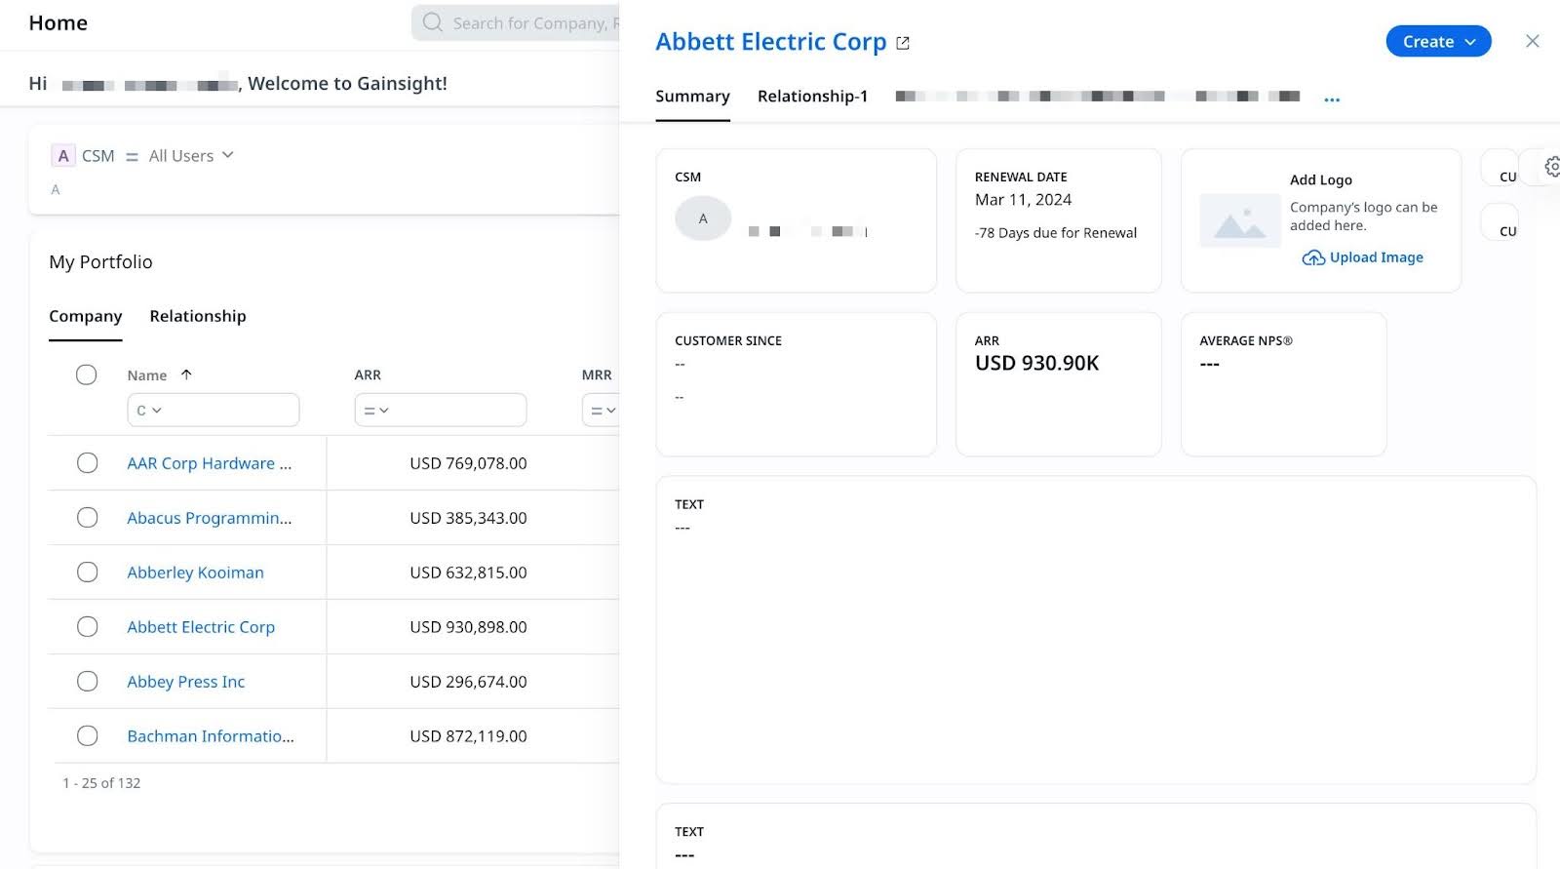1560x869 pixels.
Task: Select the AAR Corp Hardware row
Action: click(x=88, y=463)
